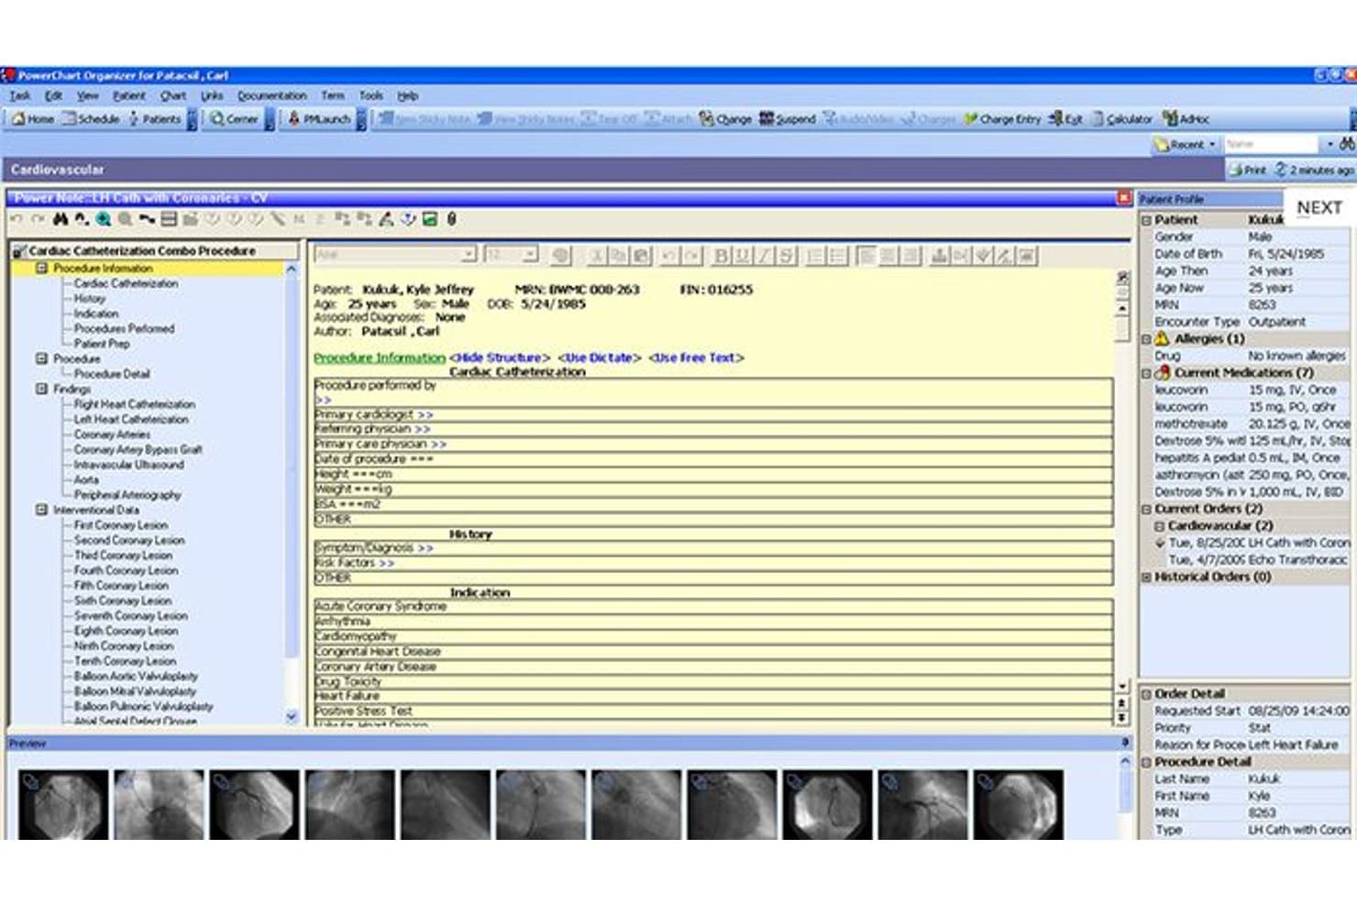
Task: Select First Coronary Lesion in the tree
Action: [121, 525]
